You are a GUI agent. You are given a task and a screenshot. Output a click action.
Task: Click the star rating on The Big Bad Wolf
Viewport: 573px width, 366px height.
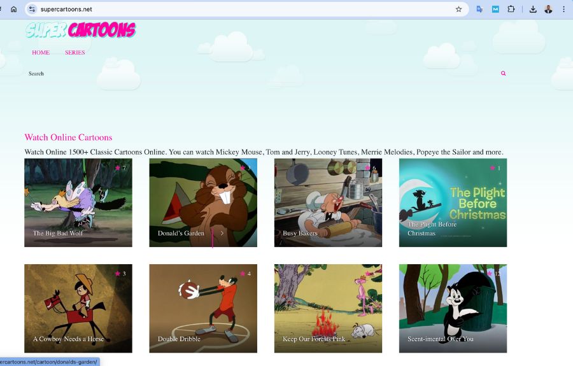click(120, 167)
